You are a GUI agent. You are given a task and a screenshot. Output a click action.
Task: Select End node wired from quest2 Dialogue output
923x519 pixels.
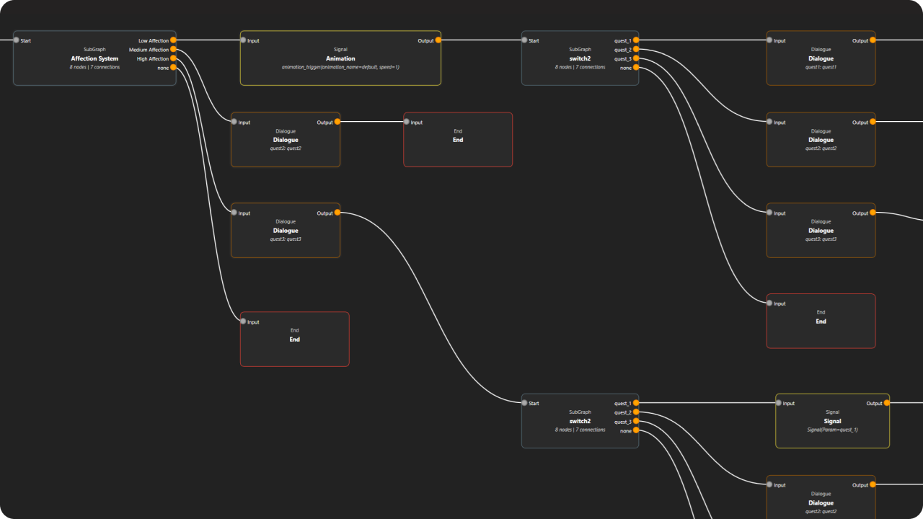click(458, 140)
